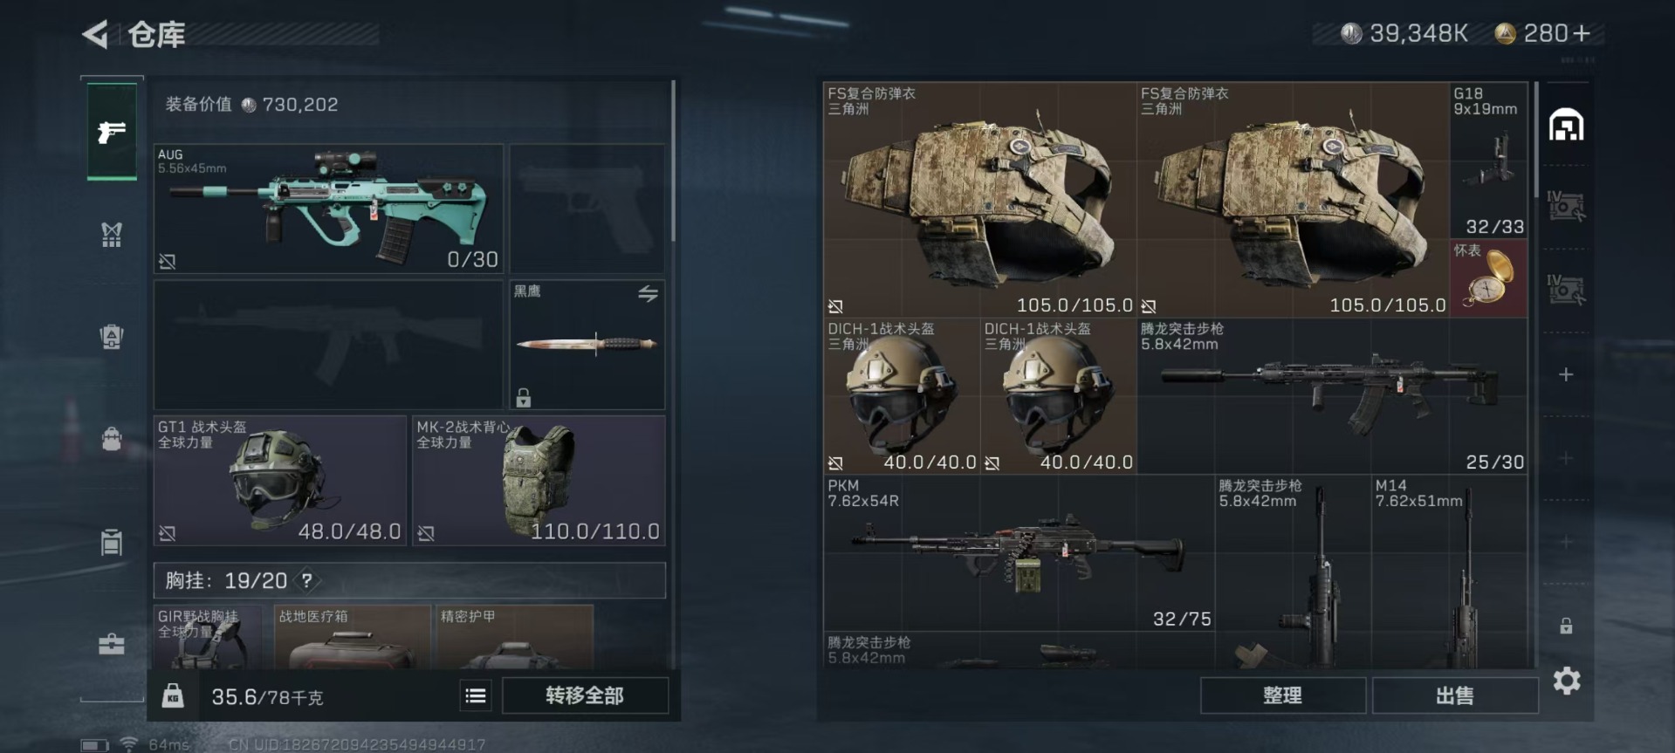The height and width of the screenshot is (753, 1675).
Task: Go back using the arrow beside 仓库
Action: pos(95,34)
